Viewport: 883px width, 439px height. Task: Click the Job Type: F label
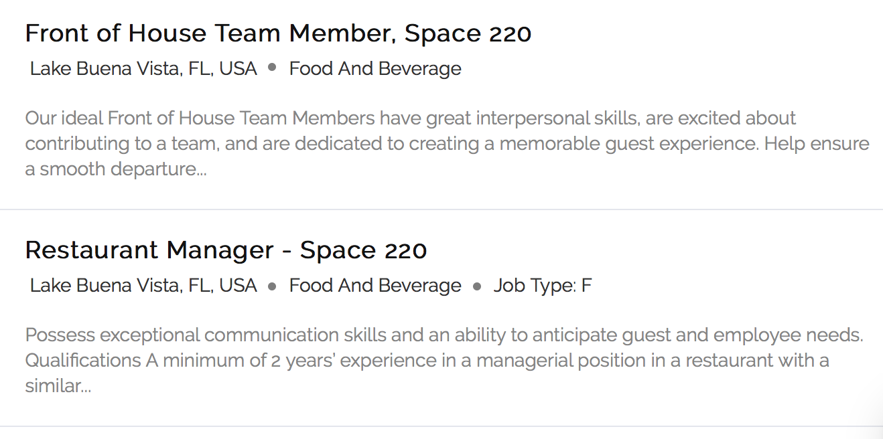click(x=543, y=286)
